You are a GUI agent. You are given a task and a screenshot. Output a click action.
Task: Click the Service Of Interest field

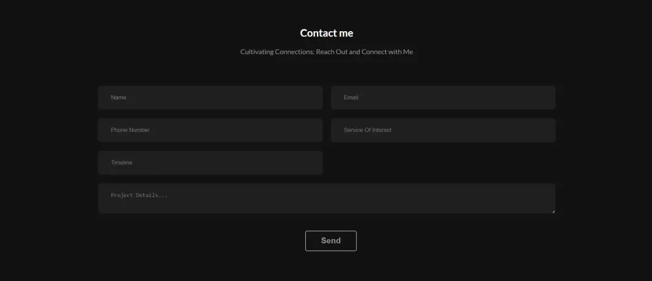(x=443, y=130)
